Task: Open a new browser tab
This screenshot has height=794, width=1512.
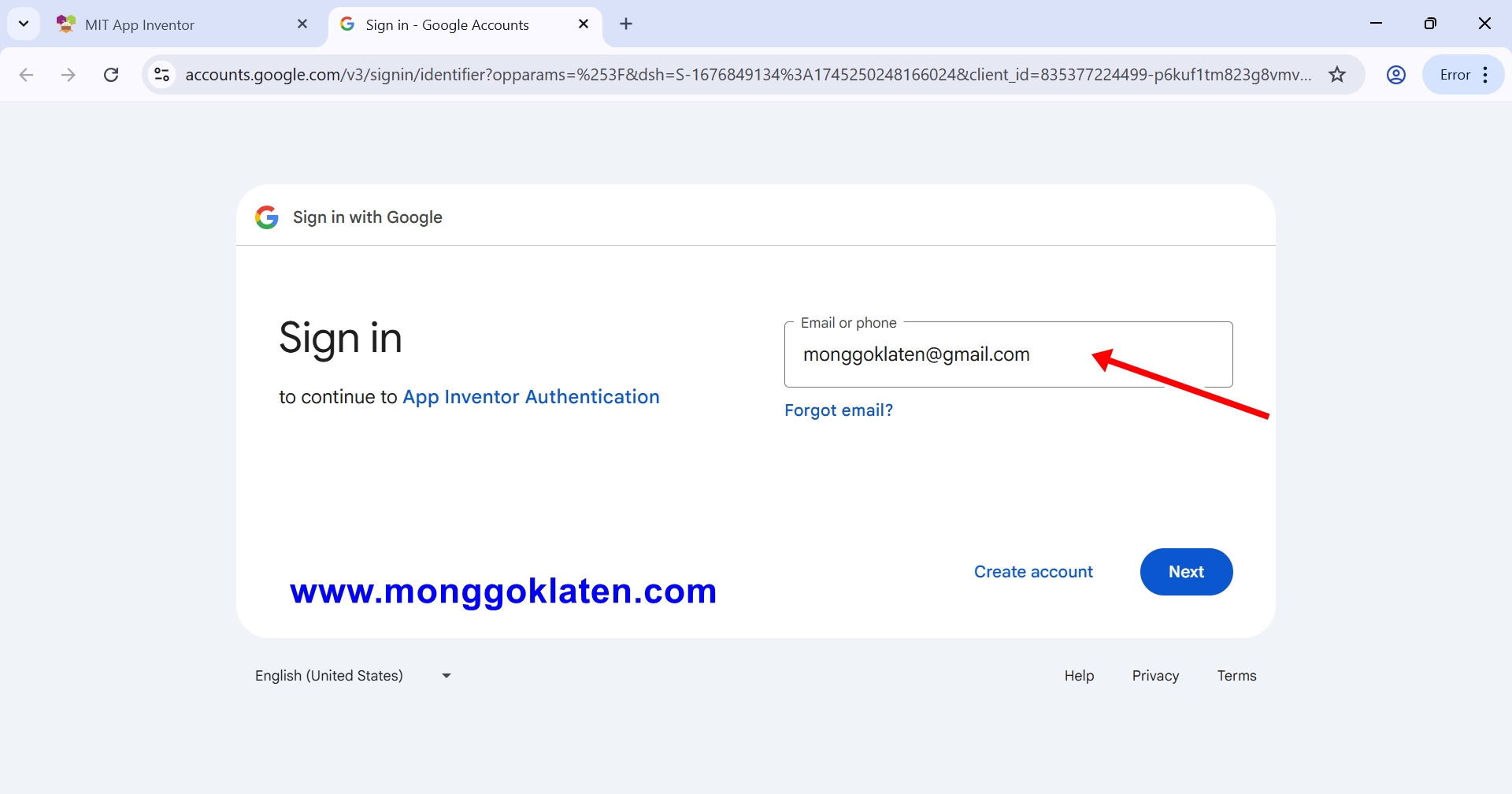Action: (x=626, y=24)
